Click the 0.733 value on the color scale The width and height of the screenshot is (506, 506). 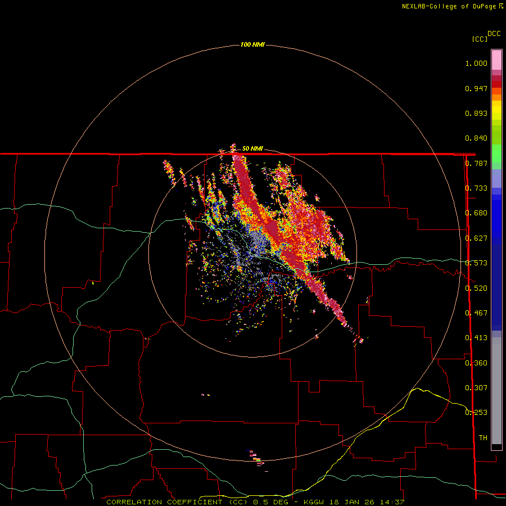476,188
